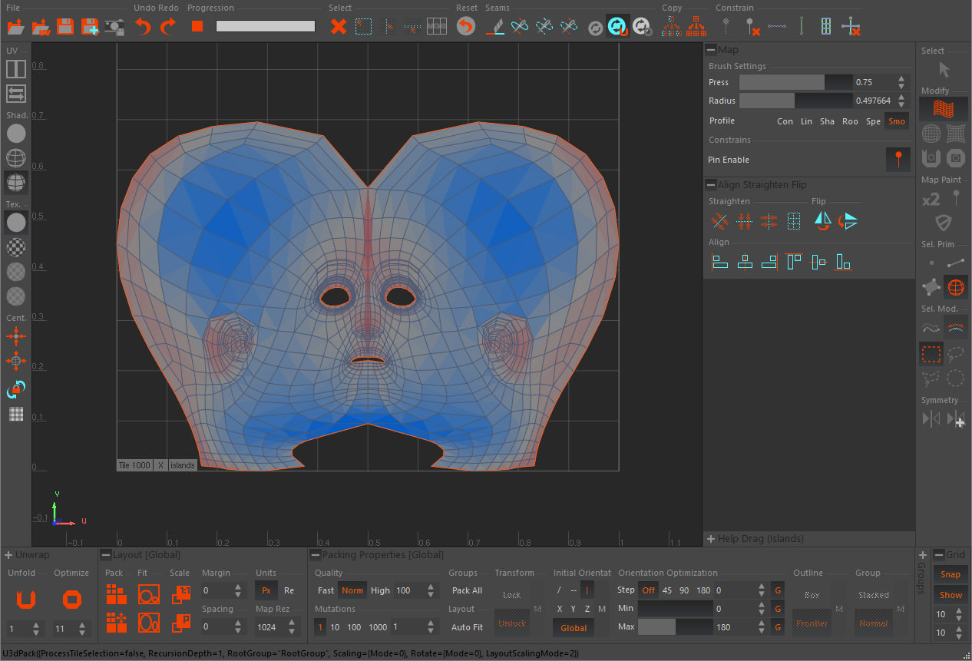Collapse the Align Straighten Flip panel
This screenshot has height=661, width=972.
click(x=711, y=185)
